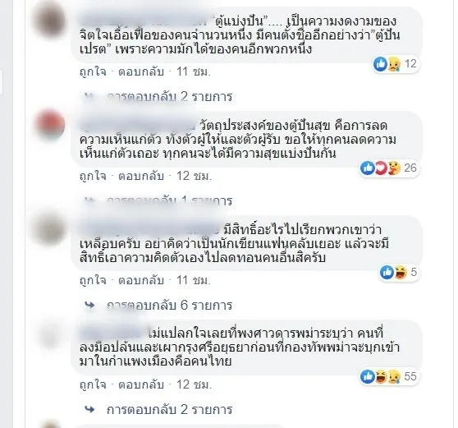
Task: Click the laughing emoji next to 5
Action: [401, 273]
